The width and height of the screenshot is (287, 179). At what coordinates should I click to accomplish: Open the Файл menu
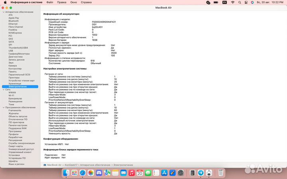50,2
